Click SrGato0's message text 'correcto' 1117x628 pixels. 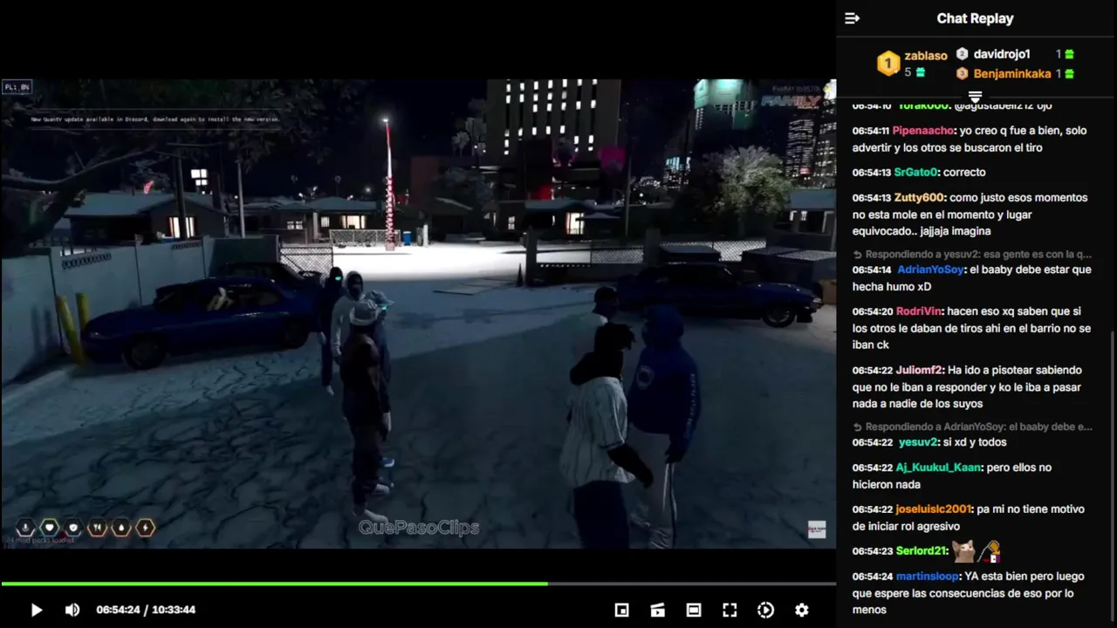[964, 173]
